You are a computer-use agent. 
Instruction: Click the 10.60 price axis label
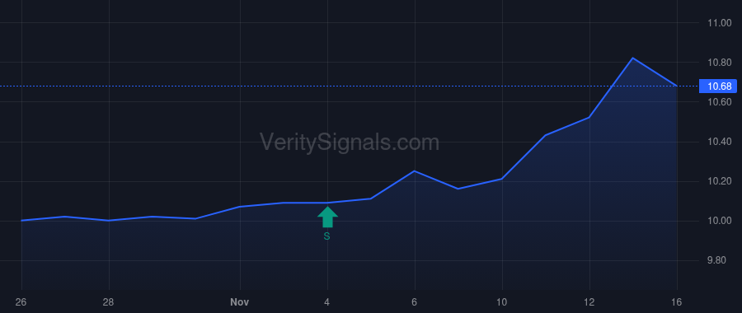(x=719, y=102)
